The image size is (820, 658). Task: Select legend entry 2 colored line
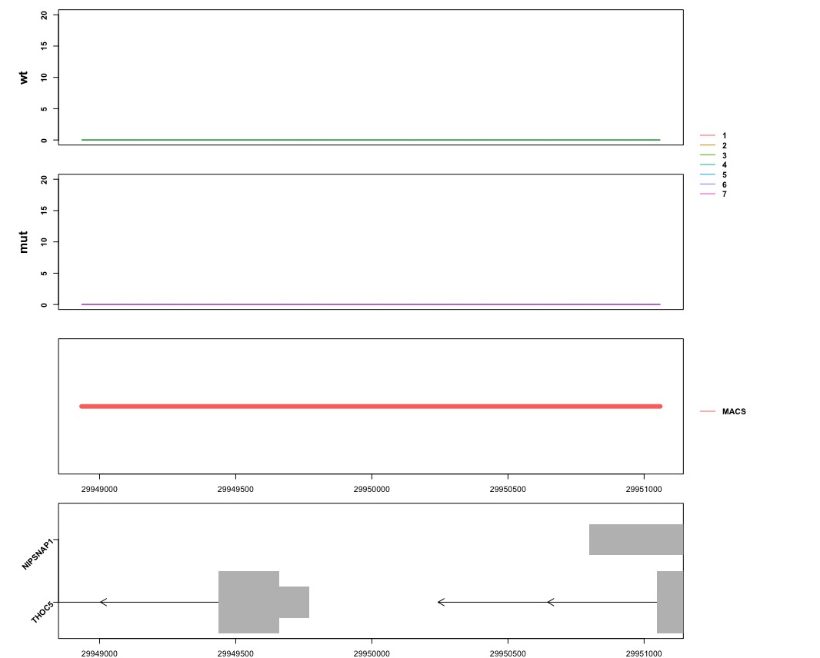coord(709,145)
